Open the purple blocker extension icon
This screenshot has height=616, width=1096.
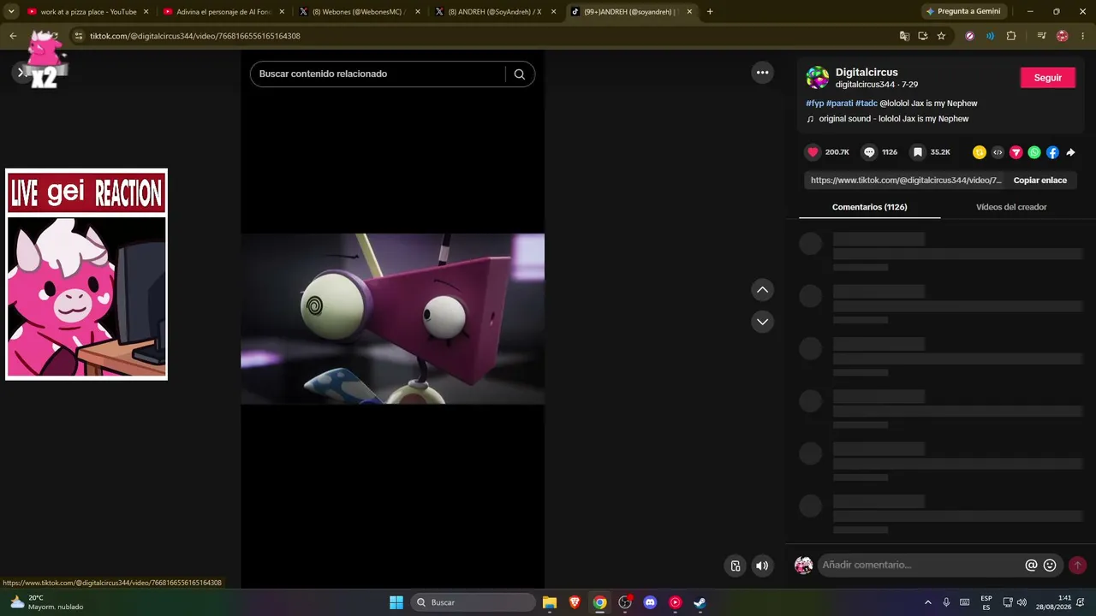969,36
